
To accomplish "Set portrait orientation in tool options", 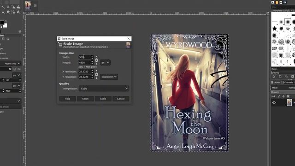I will (x=14, y=69).
